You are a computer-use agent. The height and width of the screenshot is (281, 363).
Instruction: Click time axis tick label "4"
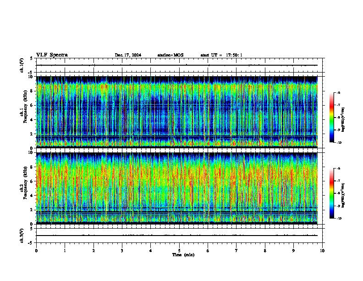pos(151,251)
